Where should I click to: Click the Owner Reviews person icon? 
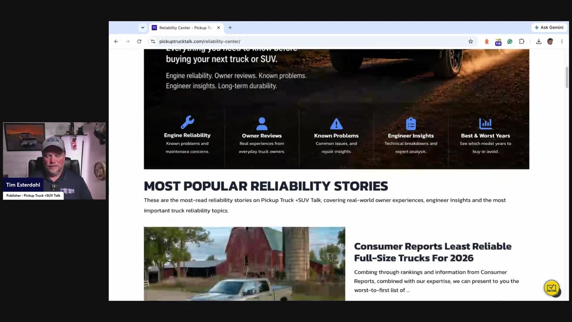(x=262, y=123)
